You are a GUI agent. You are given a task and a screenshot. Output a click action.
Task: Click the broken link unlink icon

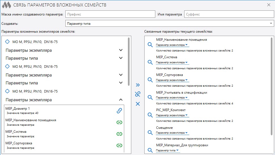[x=138, y=94]
